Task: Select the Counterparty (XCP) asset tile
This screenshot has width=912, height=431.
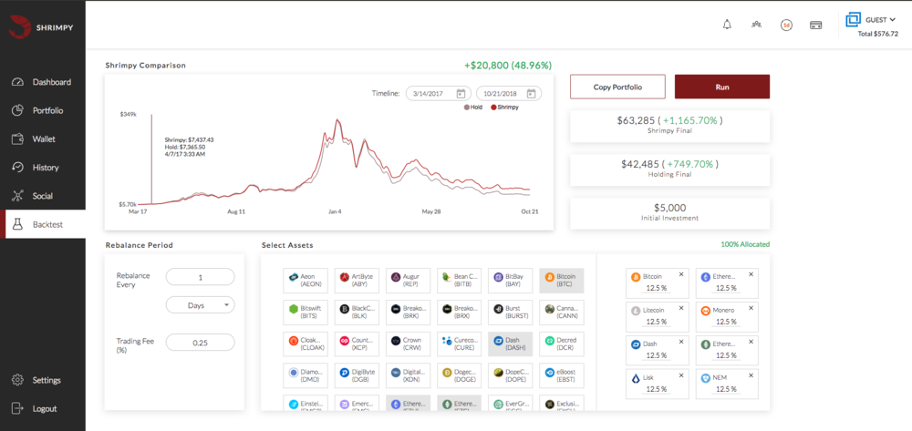Action: [357, 344]
